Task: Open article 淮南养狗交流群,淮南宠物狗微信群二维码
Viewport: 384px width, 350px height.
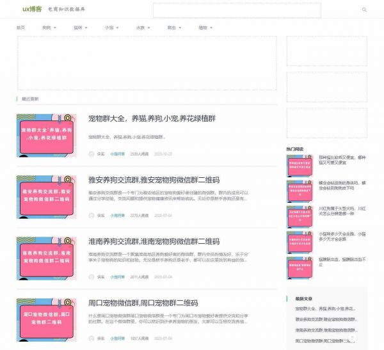Action: point(154,241)
